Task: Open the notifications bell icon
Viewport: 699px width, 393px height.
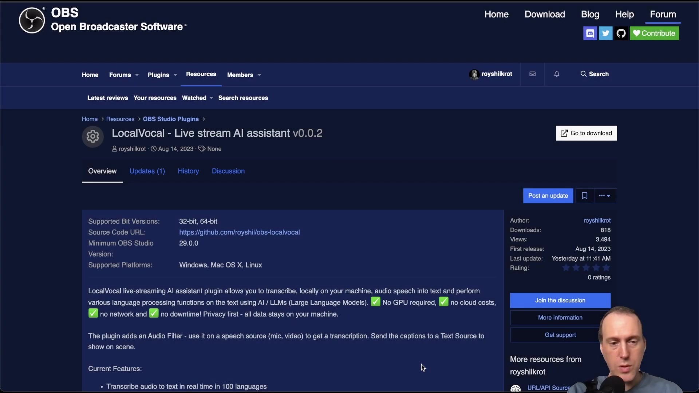Action: click(x=557, y=74)
